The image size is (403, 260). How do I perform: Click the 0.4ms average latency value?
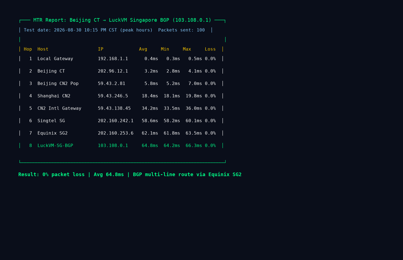[151, 59]
